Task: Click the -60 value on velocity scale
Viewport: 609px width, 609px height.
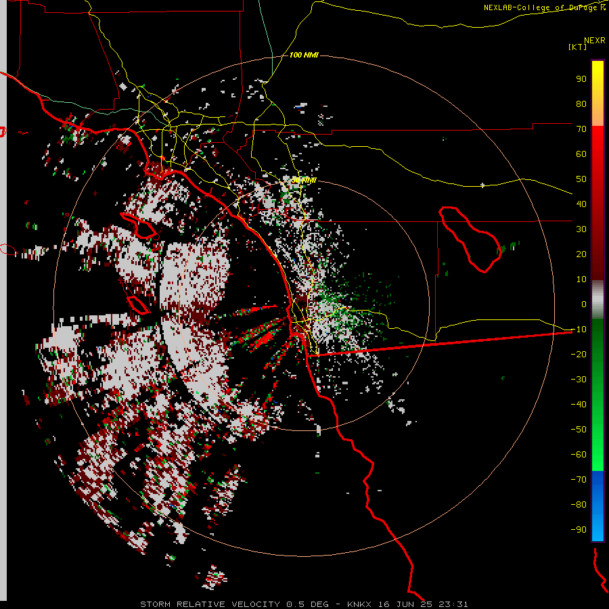Action: coord(579,455)
